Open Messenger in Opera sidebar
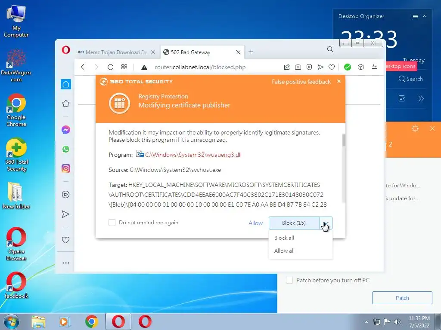 click(66, 130)
